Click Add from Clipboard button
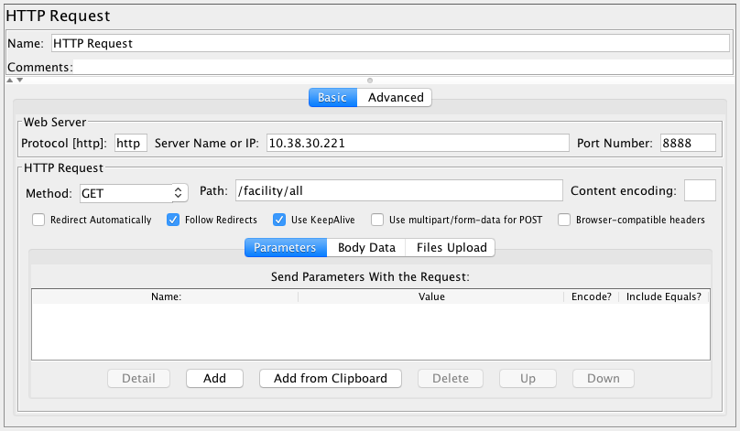 (331, 378)
